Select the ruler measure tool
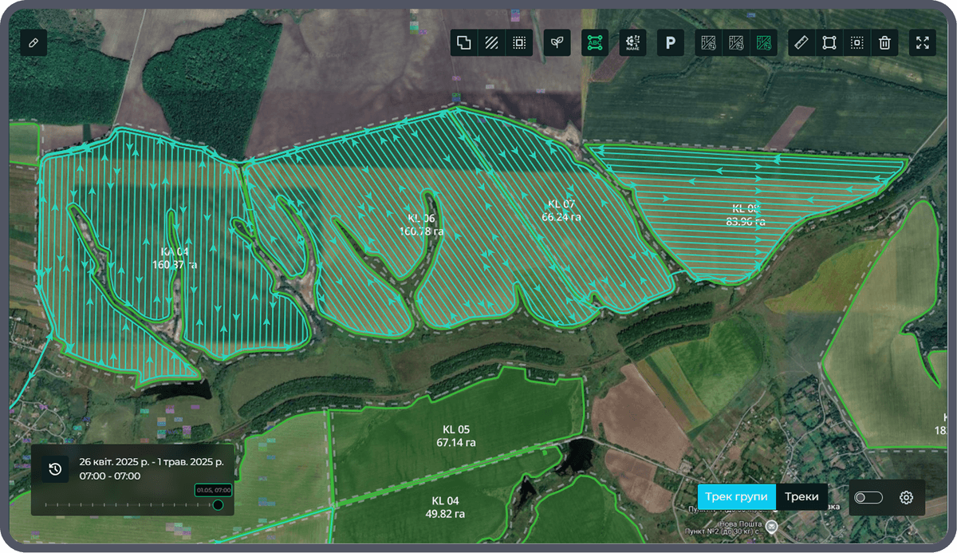Viewport: 957px width, 553px height. (x=801, y=43)
